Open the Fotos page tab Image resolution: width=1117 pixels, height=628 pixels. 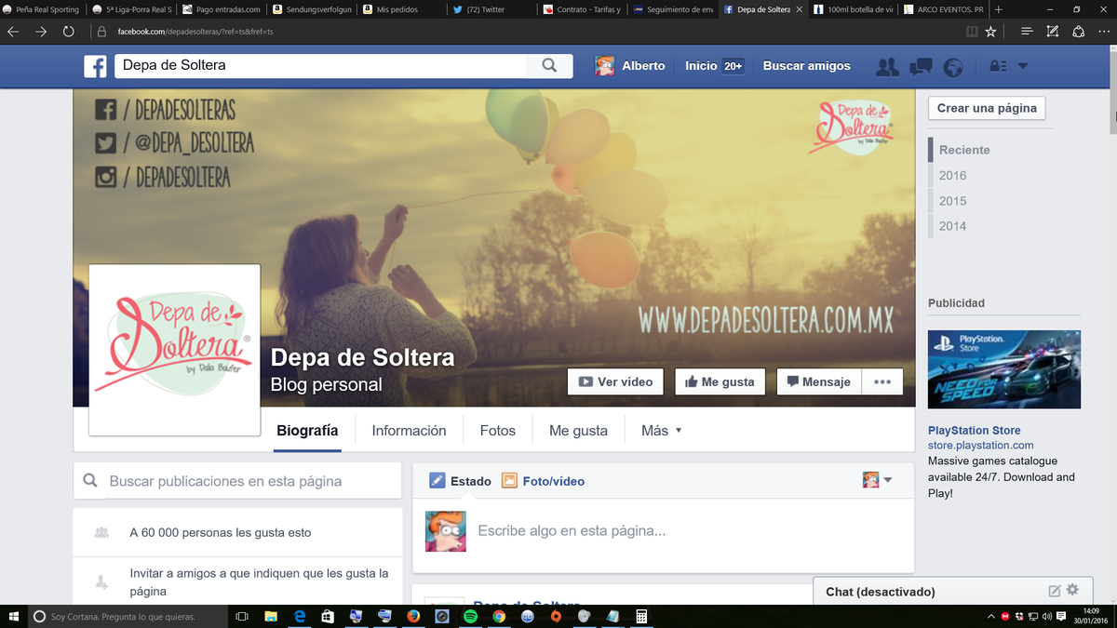[497, 431]
